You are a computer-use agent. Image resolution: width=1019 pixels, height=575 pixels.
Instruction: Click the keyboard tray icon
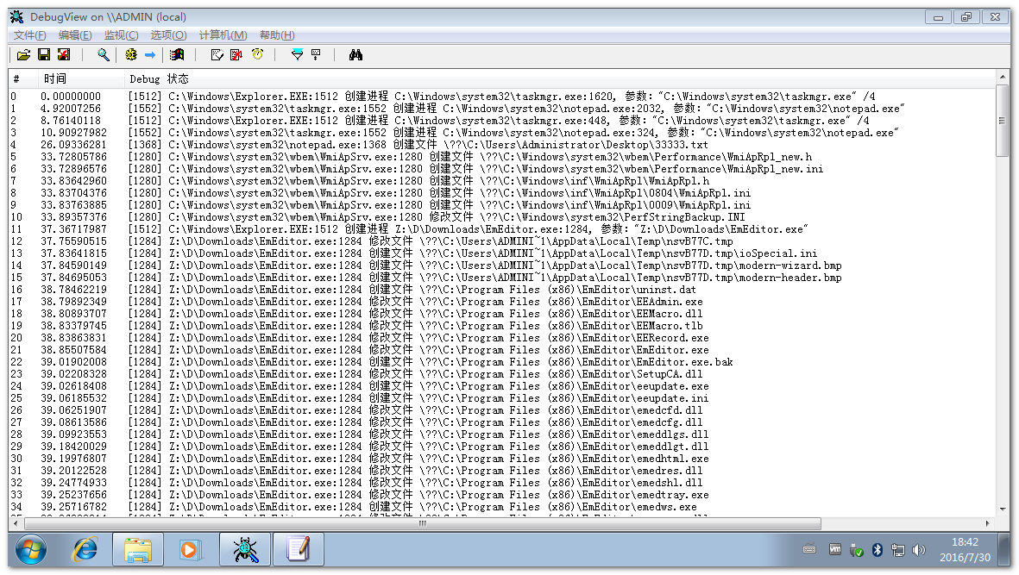[809, 550]
